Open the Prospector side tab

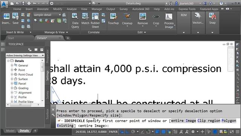[47, 56]
